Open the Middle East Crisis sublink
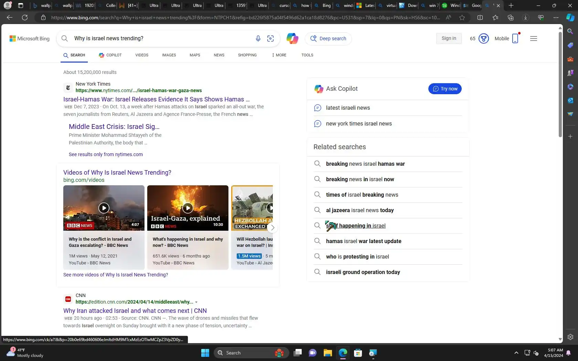This screenshot has width=578, height=361. (114, 127)
